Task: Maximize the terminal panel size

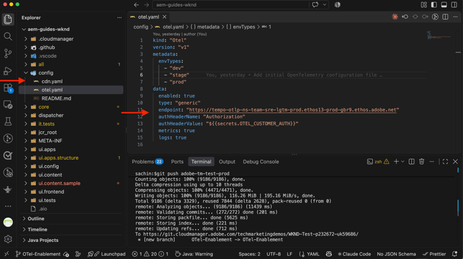Action: 445,162
